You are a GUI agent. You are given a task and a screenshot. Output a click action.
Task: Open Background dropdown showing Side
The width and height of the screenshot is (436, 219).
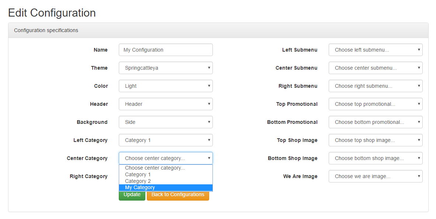[166, 122]
